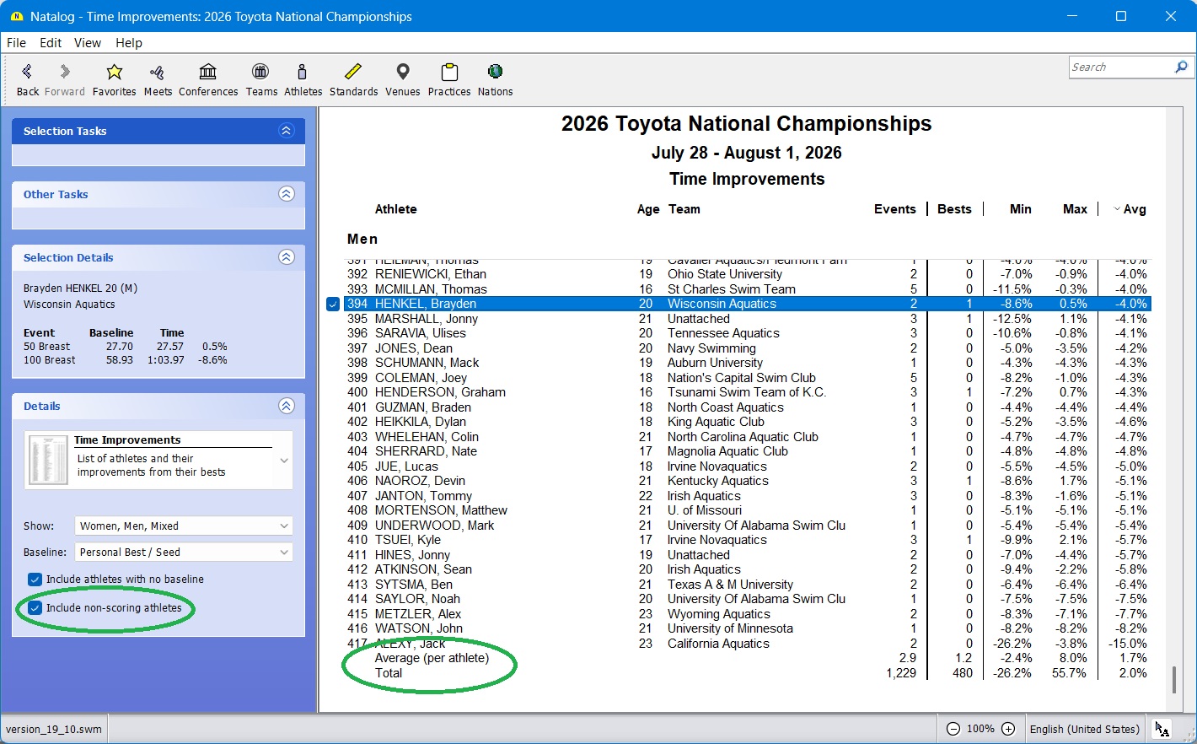Select the HENDERSON, Graham row

pyautogui.click(x=748, y=392)
